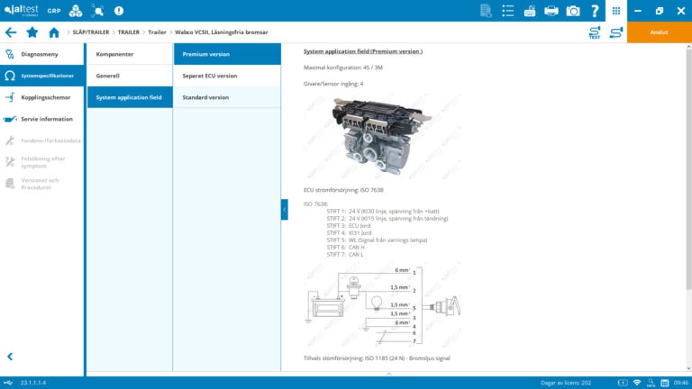This screenshot has width=692, height=389.
Task: Click the Wi-Fi status icon
Action: coord(637,383)
